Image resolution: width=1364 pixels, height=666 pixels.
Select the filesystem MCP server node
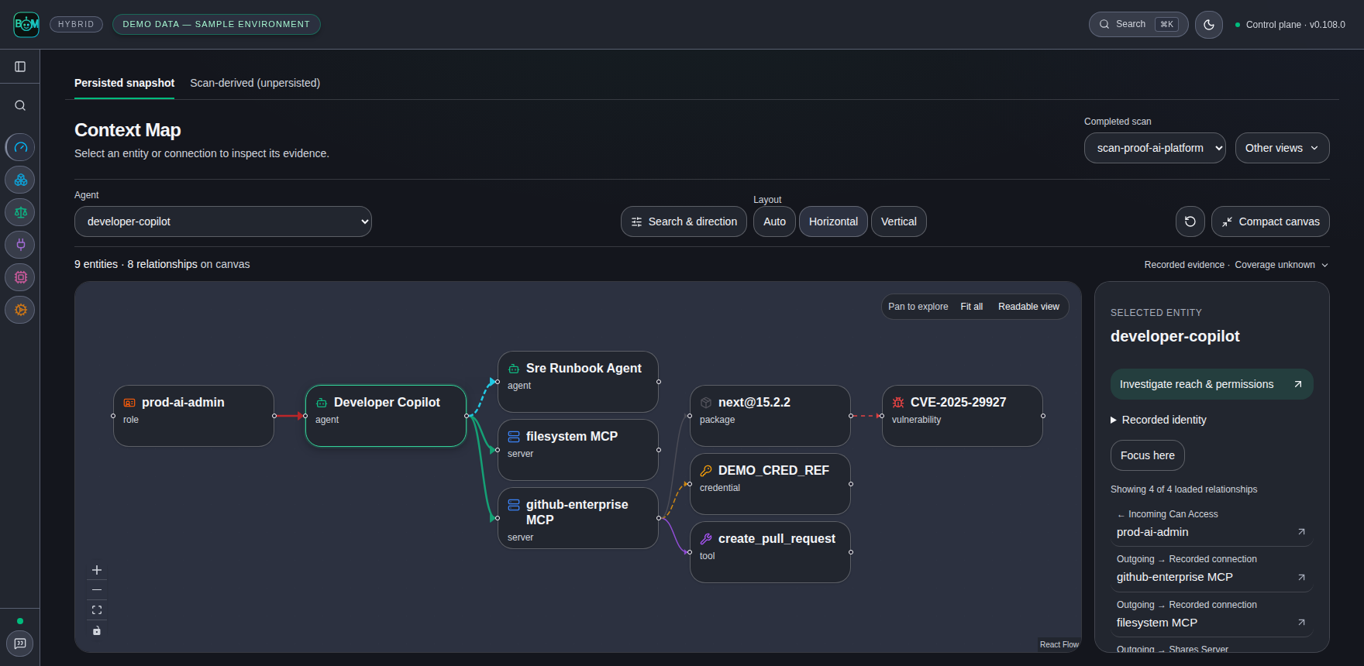tap(578, 450)
